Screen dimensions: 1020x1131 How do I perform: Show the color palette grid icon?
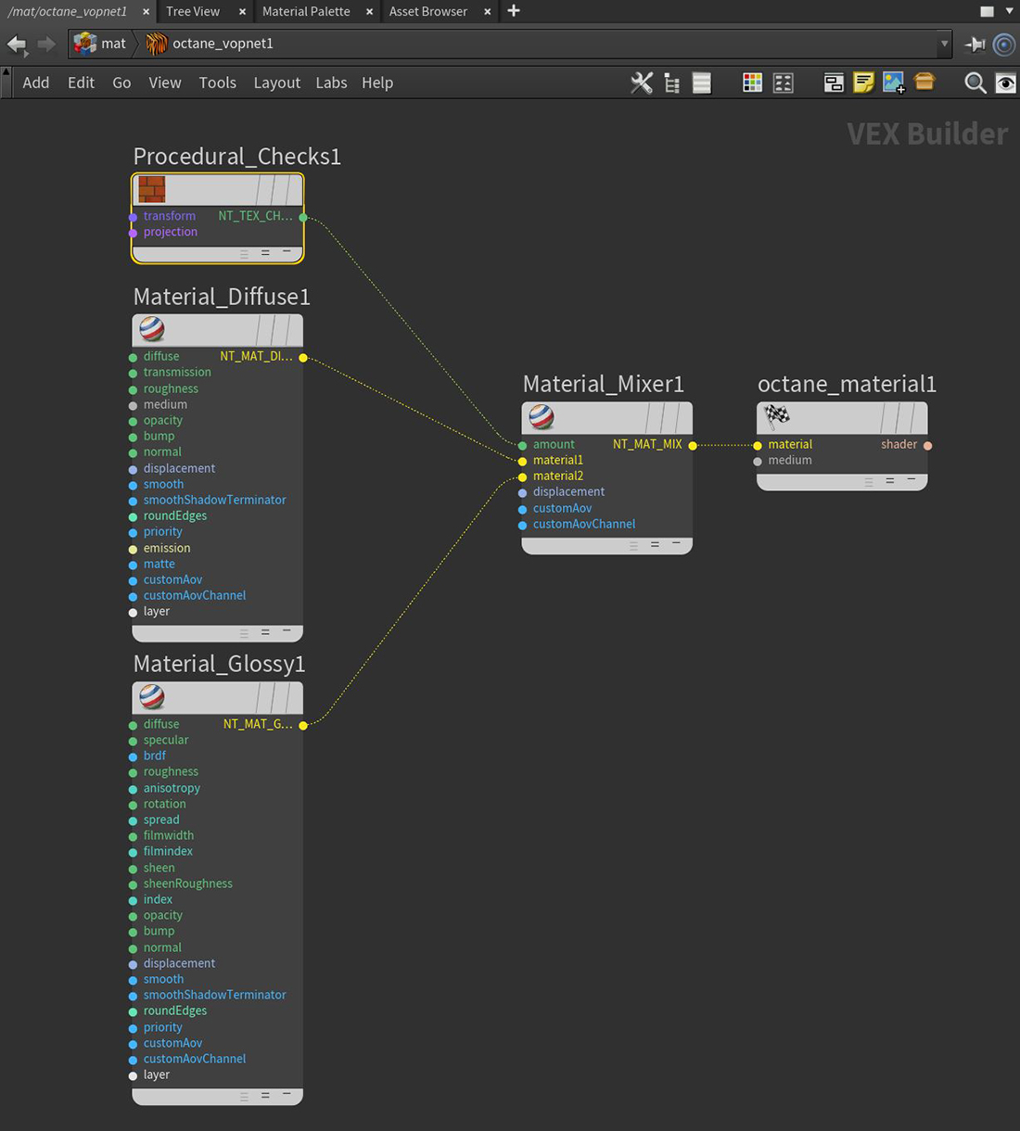(752, 83)
